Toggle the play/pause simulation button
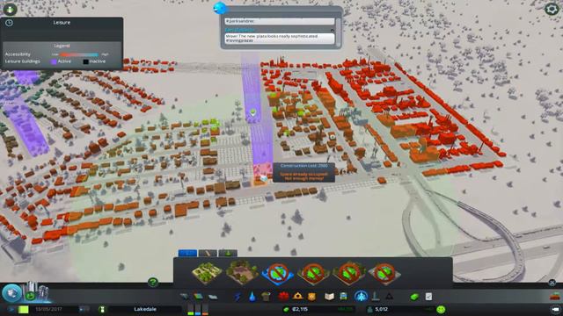The image size is (563, 316). pyautogui.click(x=11, y=309)
